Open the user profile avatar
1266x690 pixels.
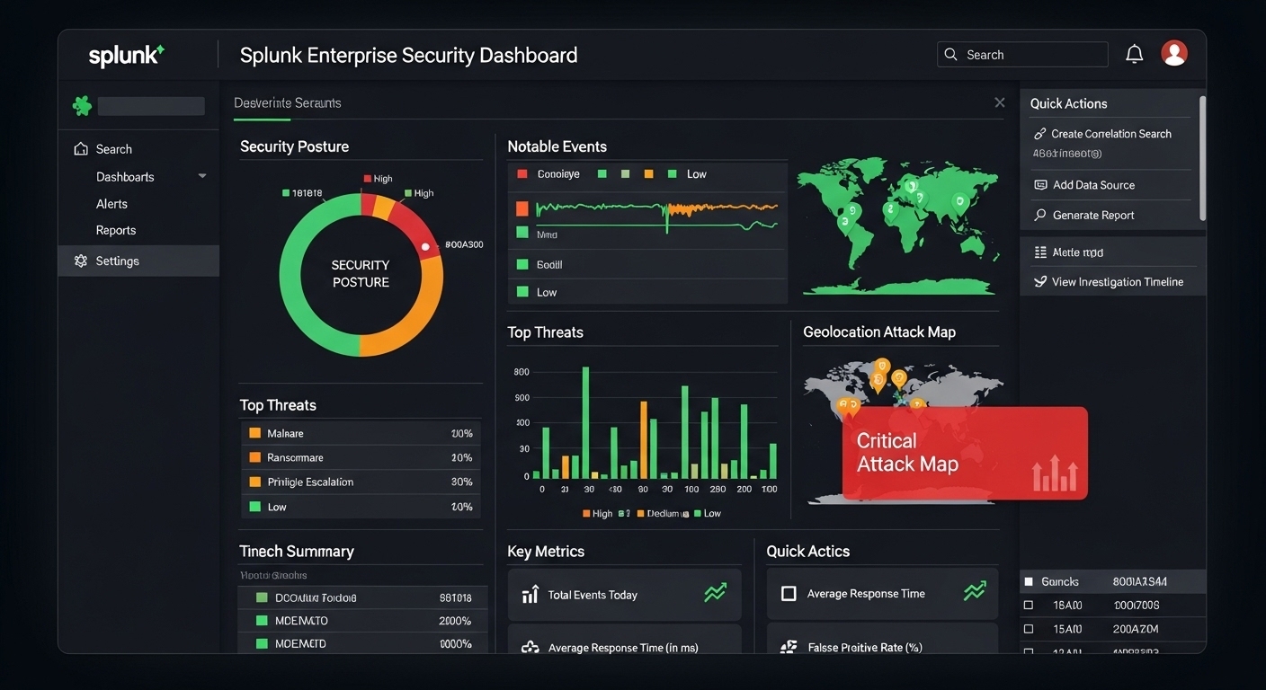coord(1173,54)
